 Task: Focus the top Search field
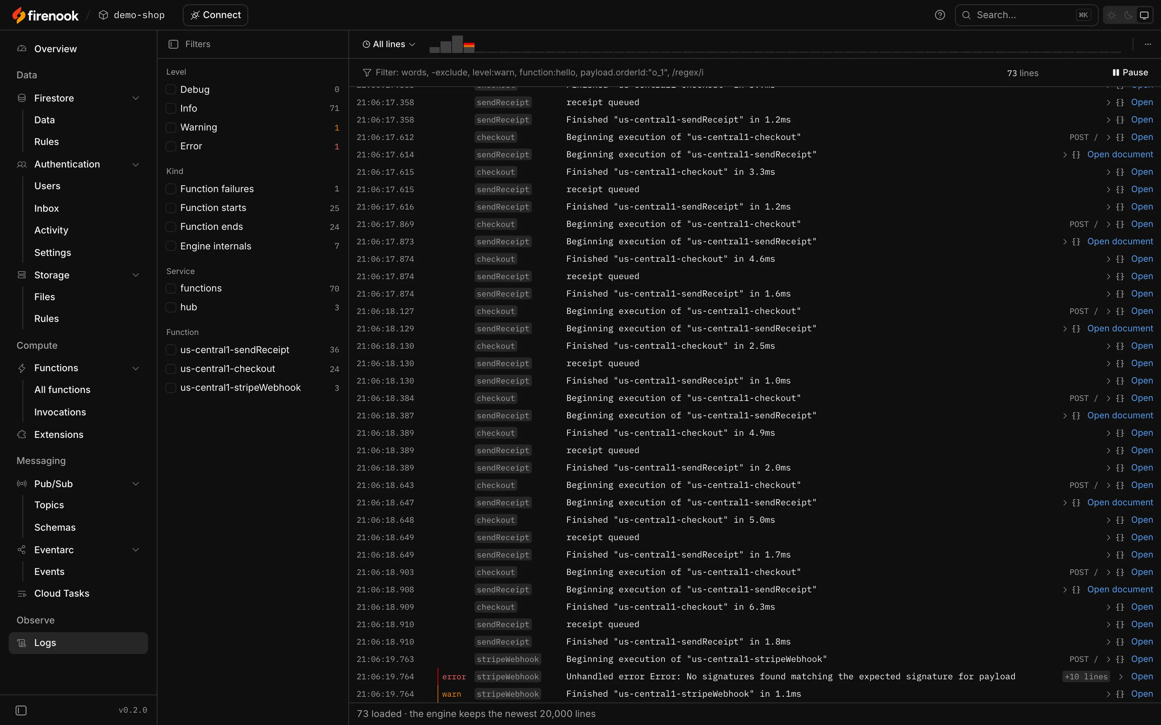[x=1026, y=15]
